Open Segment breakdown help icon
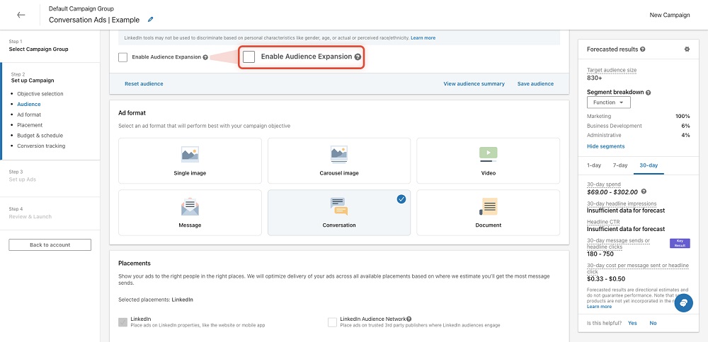This screenshot has width=708, height=342. (649, 93)
